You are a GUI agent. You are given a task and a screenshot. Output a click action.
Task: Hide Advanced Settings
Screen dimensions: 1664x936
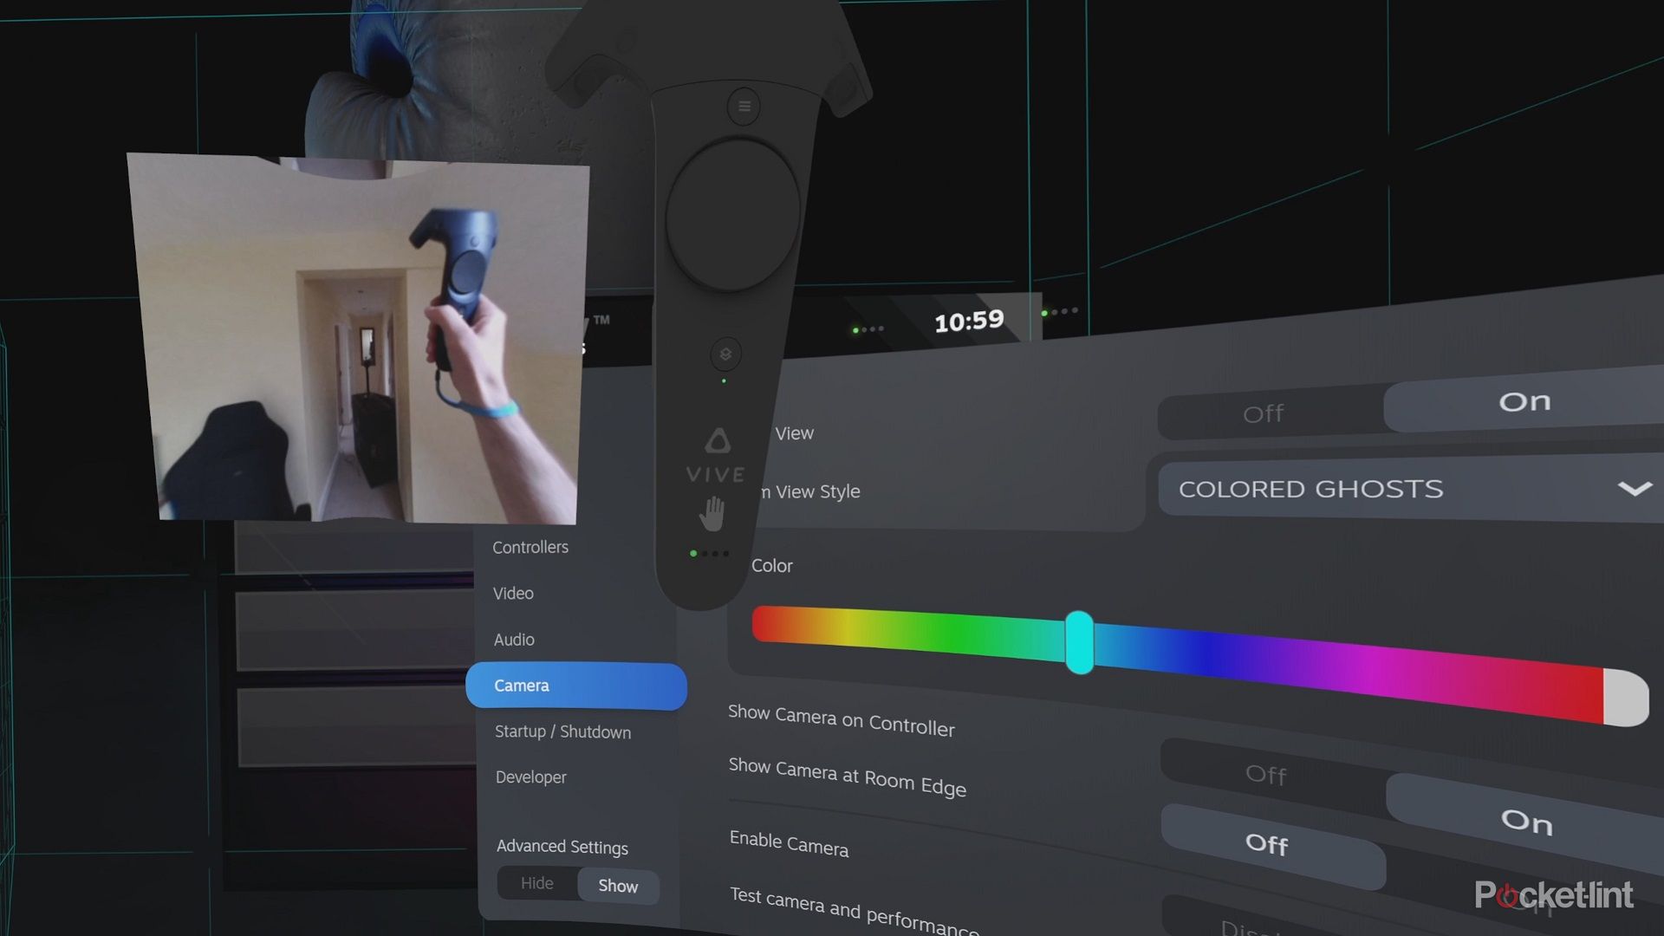536,883
